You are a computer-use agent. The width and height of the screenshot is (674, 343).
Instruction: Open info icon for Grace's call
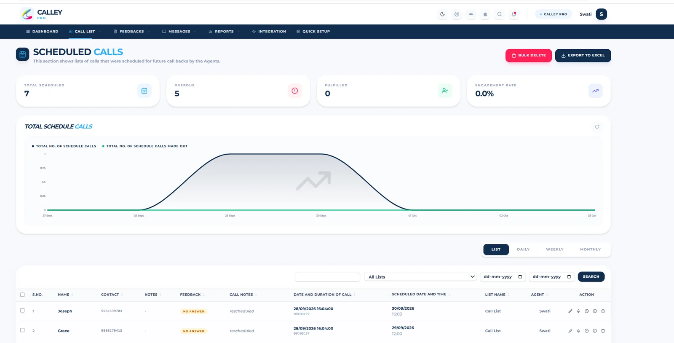coord(595,331)
